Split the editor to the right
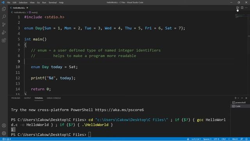250x141 pixels. click(x=242, y=8)
